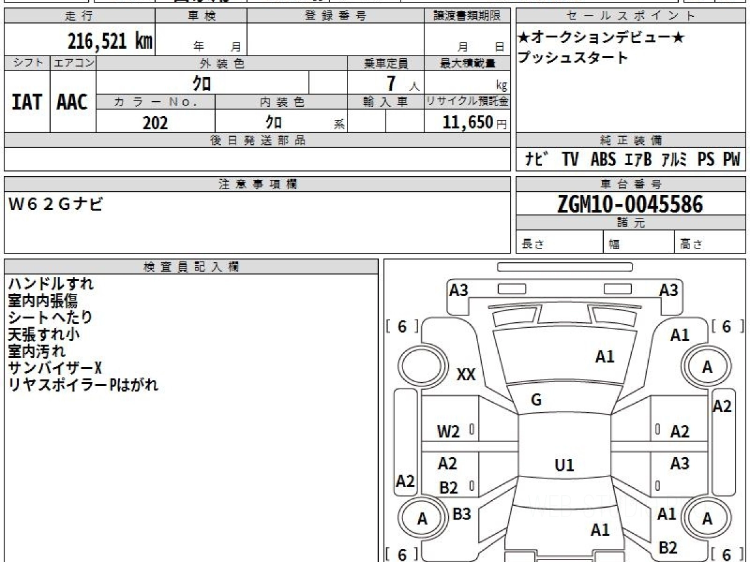
Task: Click the 内装色 header
Action: pyautogui.click(x=281, y=102)
